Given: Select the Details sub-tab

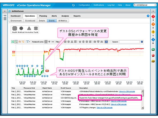Looking at the screenshot, I should (x=42, y=21).
